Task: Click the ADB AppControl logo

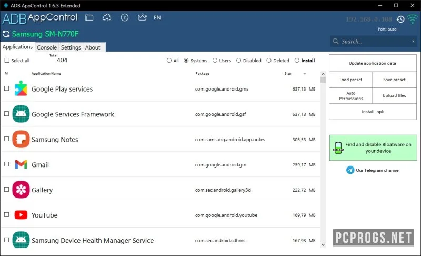Action: [x=40, y=18]
